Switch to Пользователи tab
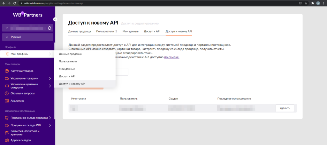This screenshot has height=145, width=327. (x=107, y=31)
